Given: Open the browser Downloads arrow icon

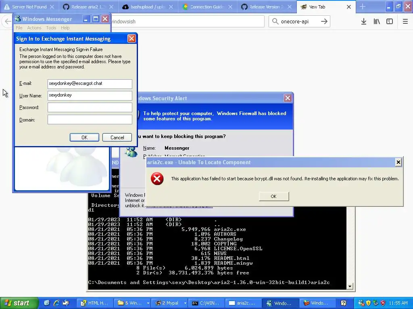Looking at the screenshot, I should tap(364, 22).
